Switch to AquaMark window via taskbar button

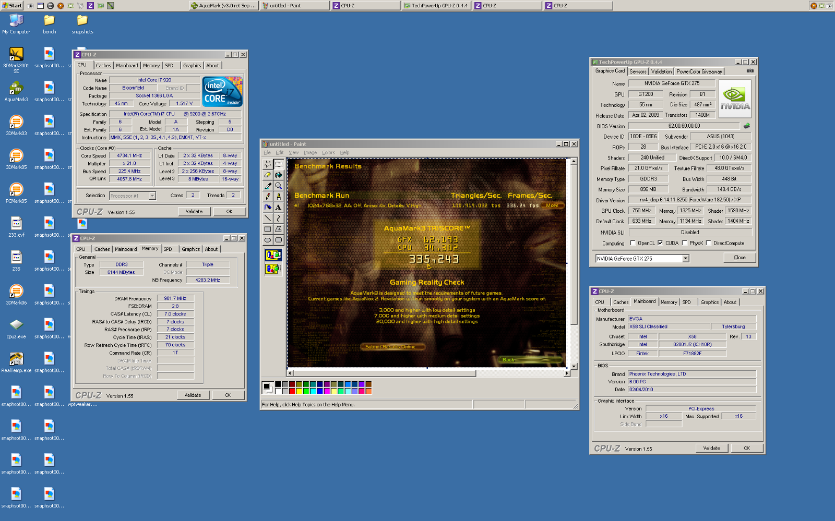[x=223, y=6]
